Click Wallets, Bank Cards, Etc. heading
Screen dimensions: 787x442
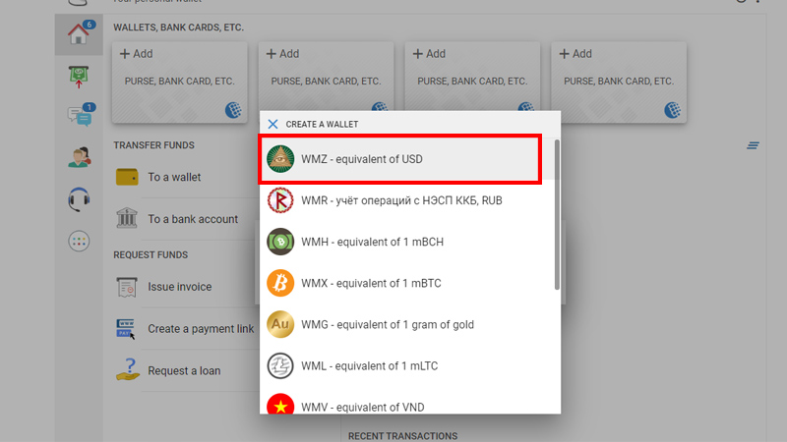tap(179, 28)
